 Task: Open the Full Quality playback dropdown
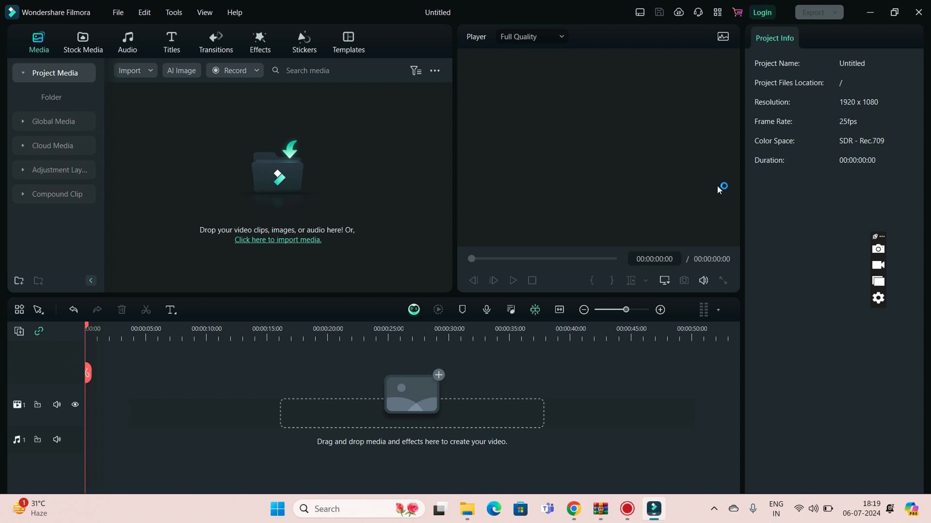(531, 36)
